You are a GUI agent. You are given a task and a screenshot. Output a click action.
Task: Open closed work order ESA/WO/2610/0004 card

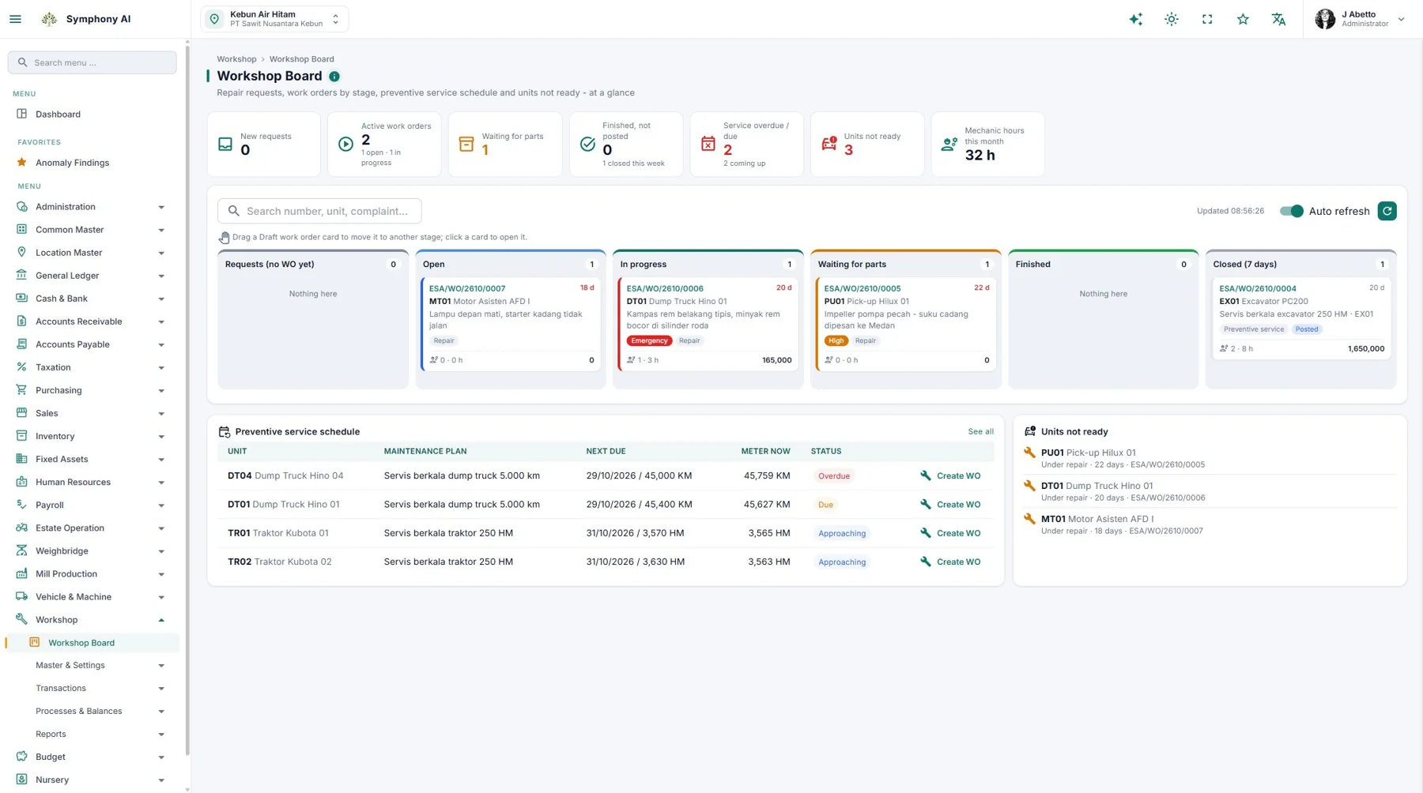(1300, 318)
